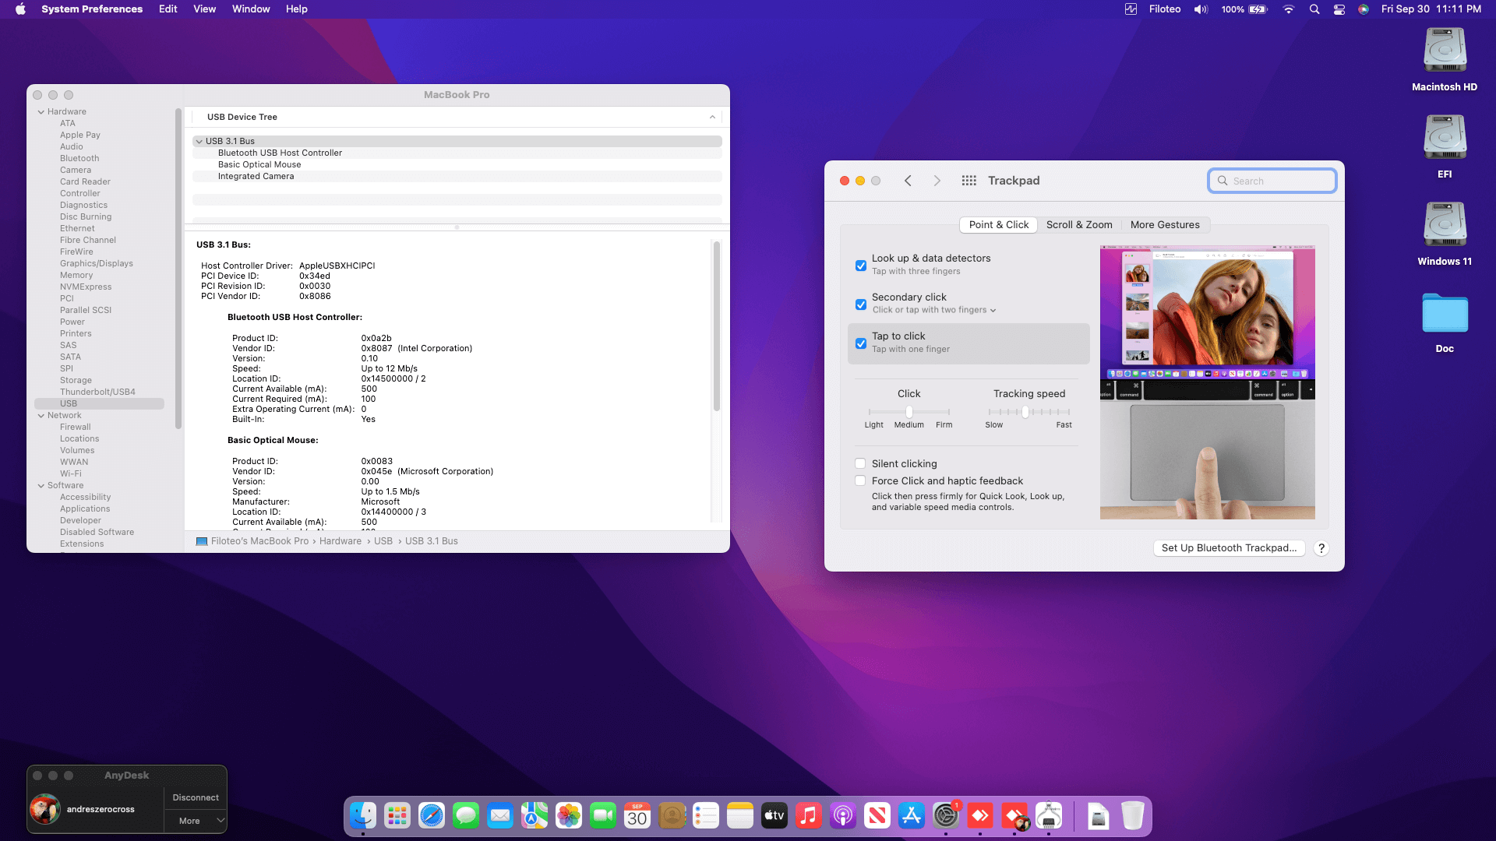The width and height of the screenshot is (1496, 841).
Task: Open Reminders from the Dock
Action: click(x=706, y=815)
